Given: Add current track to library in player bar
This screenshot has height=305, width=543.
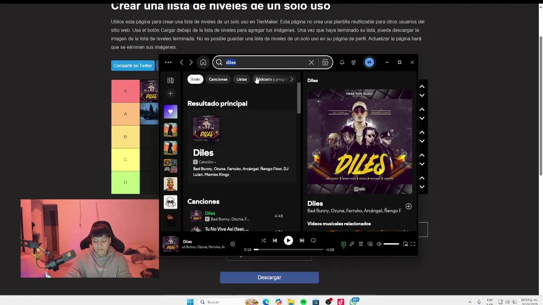Looking at the screenshot, I should pyautogui.click(x=232, y=244).
